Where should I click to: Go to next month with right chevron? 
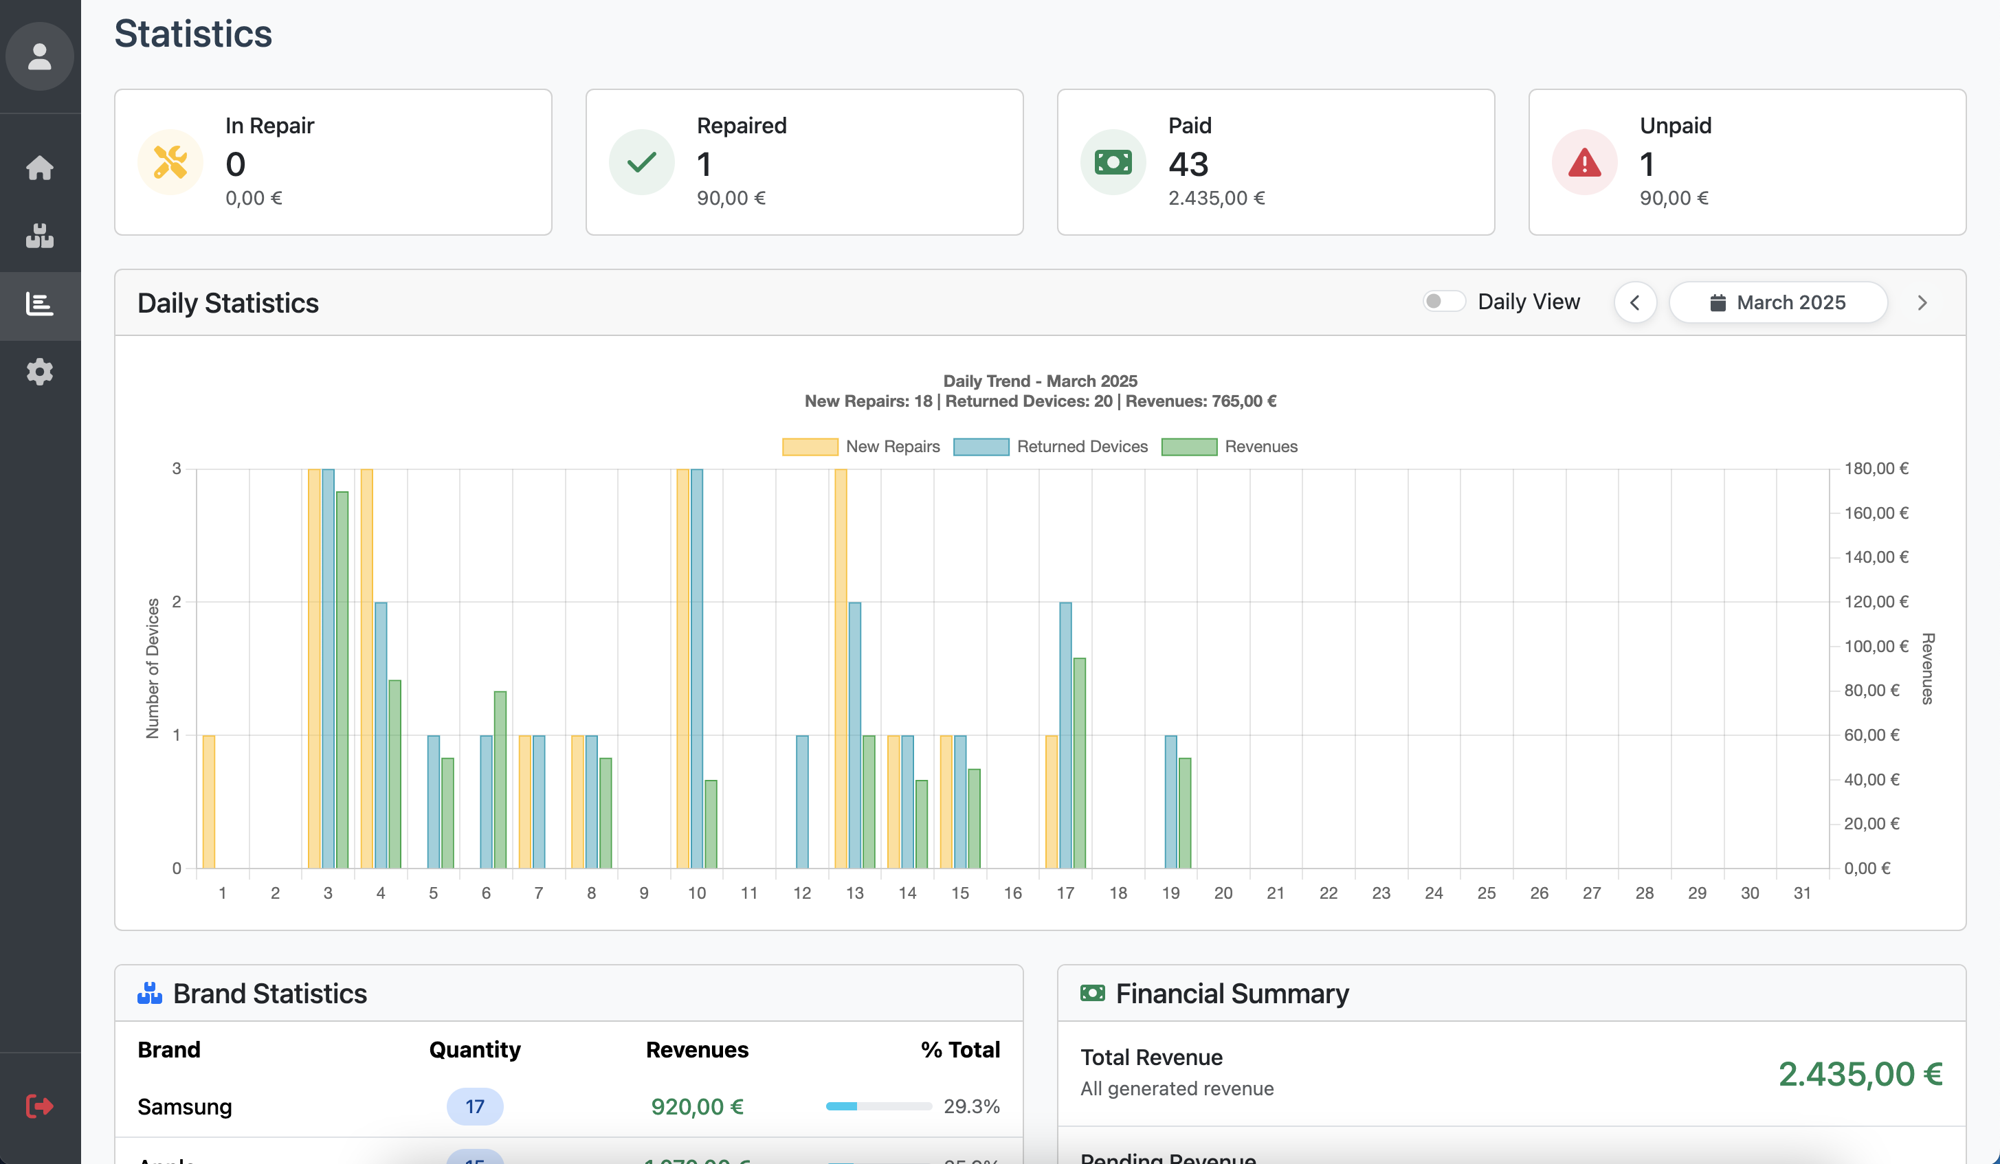tap(1922, 302)
